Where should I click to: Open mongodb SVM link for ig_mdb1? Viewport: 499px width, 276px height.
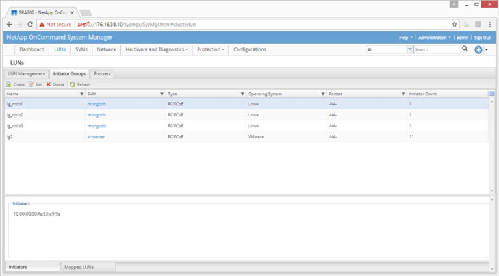[x=96, y=104]
